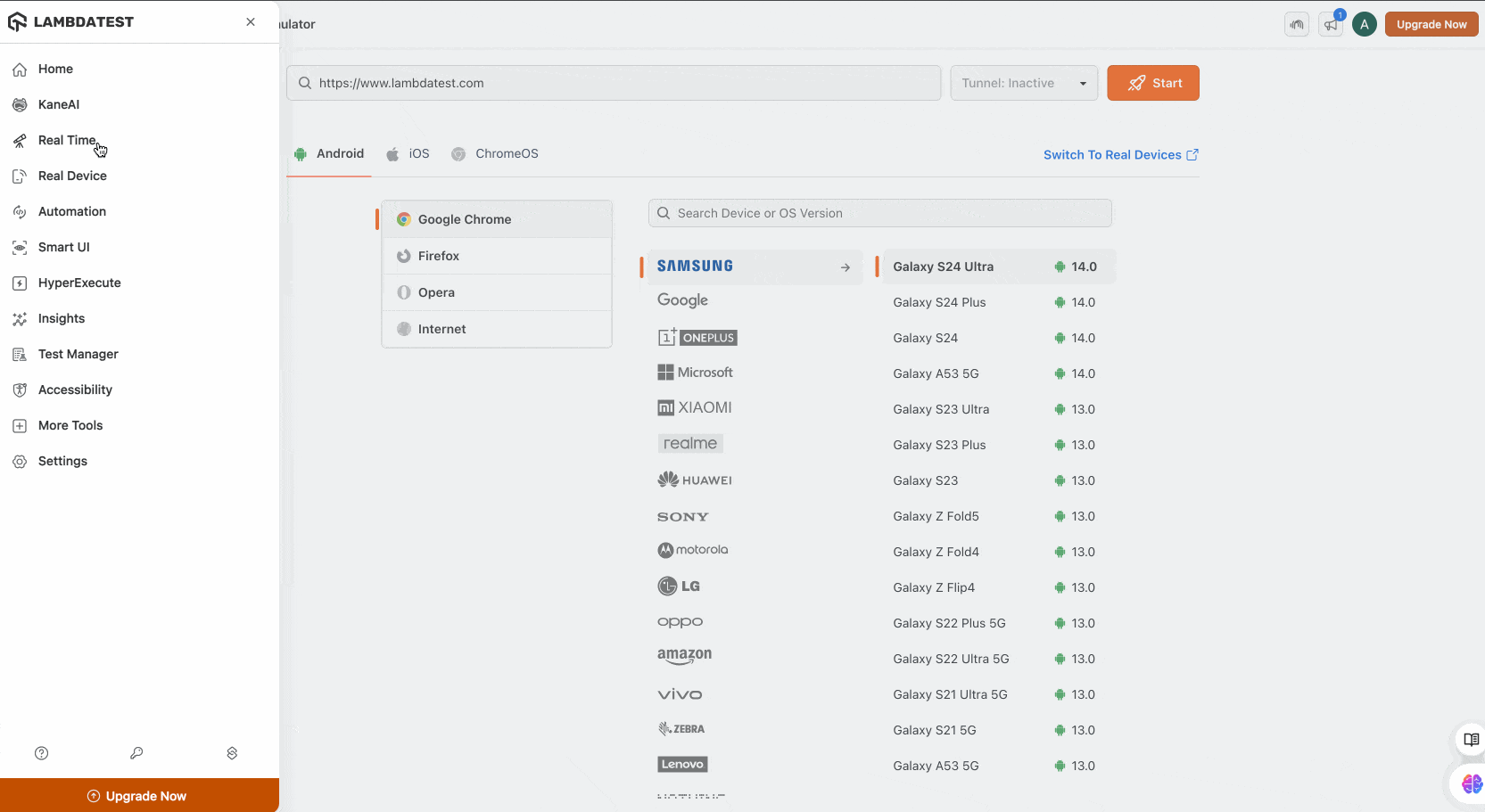Open the Accessibility sidebar icon

tap(20, 390)
